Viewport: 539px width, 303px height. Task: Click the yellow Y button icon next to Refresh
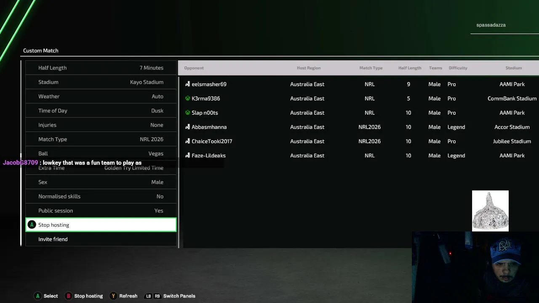113,296
